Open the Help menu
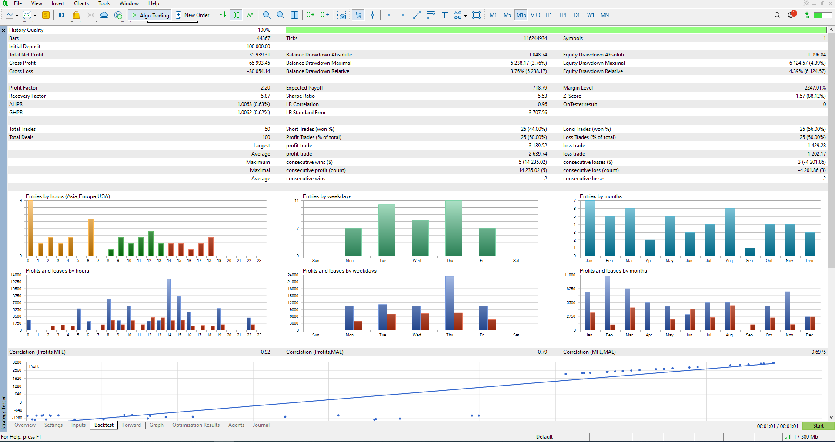This screenshot has height=442, width=835. point(154,3)
